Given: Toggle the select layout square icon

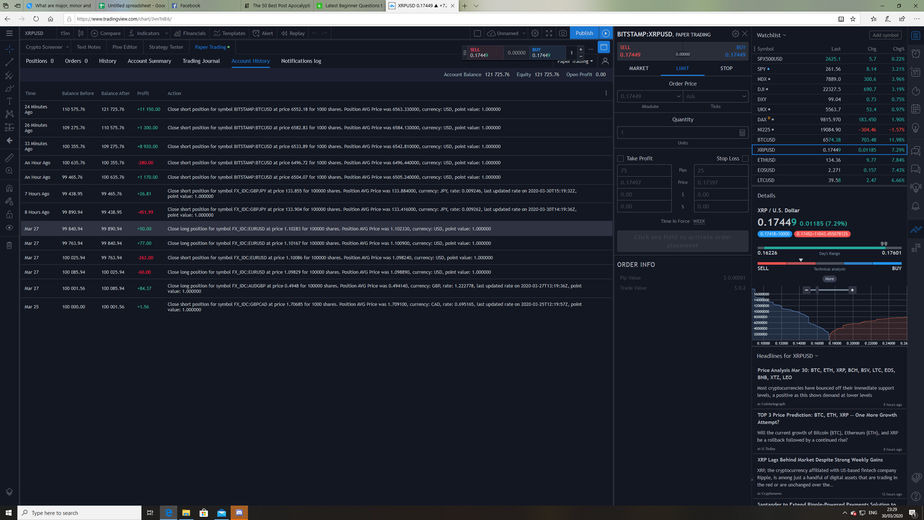Looking at the screenshot, I should coord(477,33).
